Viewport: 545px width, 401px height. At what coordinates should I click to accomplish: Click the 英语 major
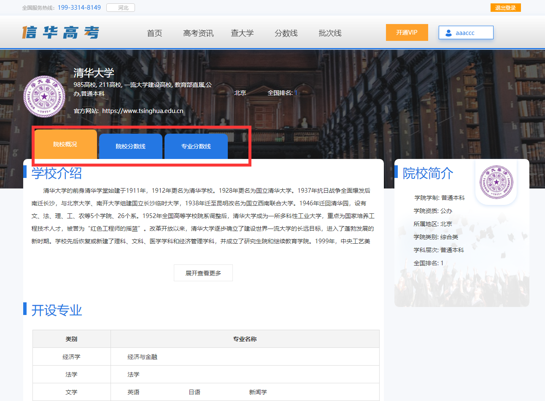(x=133, y=392)
